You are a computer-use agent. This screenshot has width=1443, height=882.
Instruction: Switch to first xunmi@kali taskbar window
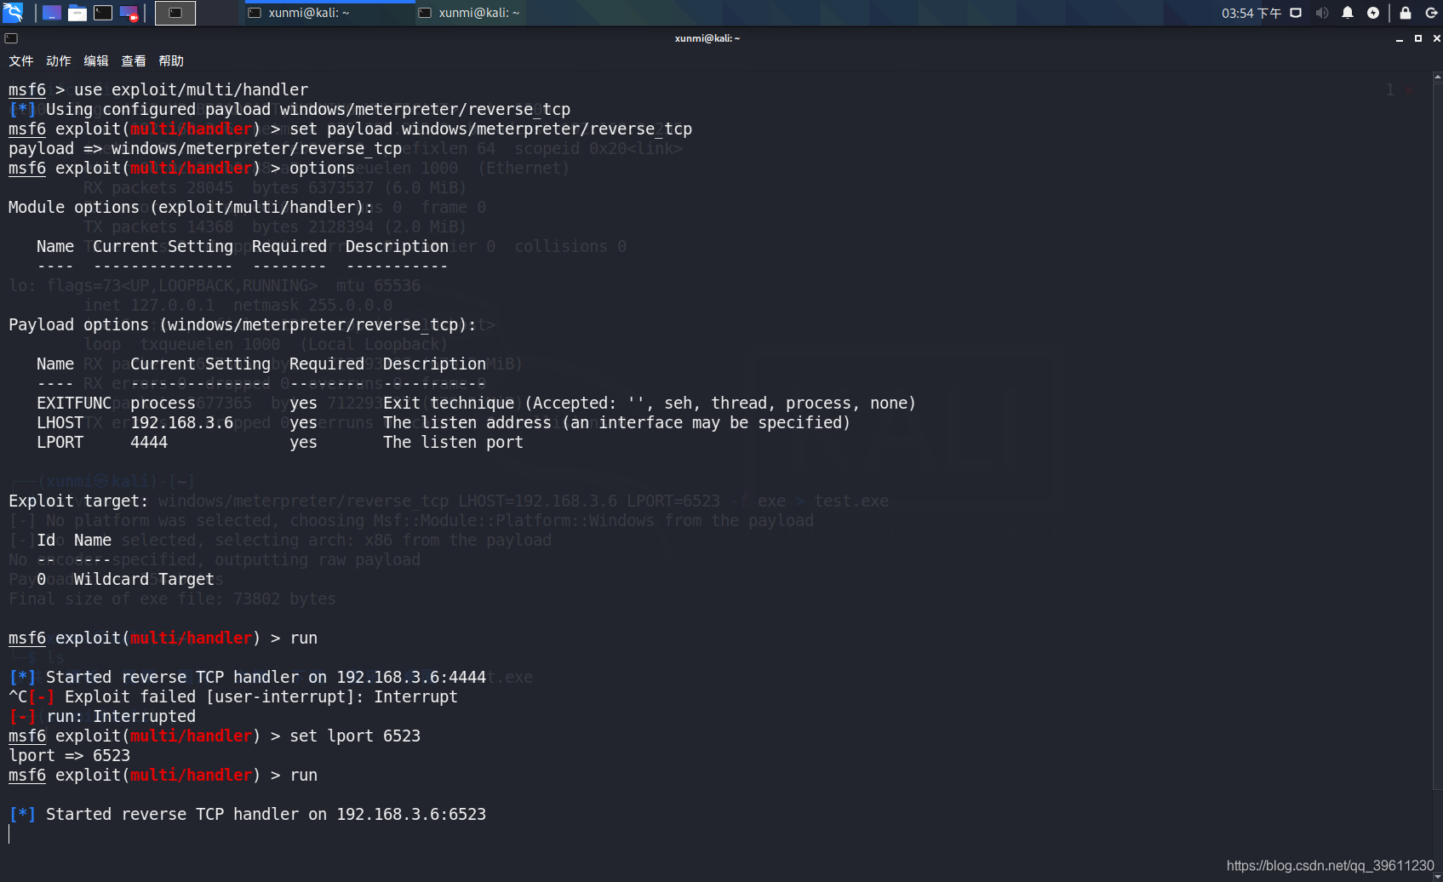330,13
